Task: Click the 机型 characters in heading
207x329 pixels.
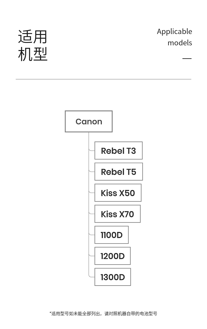Action: (x=33, y=54)
